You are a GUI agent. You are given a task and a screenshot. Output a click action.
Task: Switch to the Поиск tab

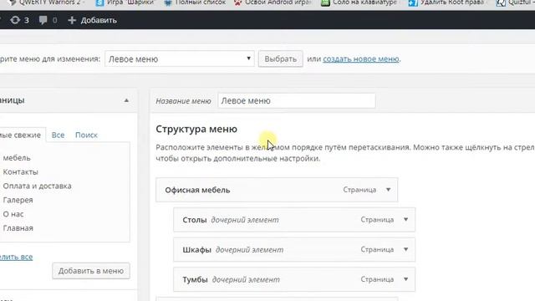point(86,135)
